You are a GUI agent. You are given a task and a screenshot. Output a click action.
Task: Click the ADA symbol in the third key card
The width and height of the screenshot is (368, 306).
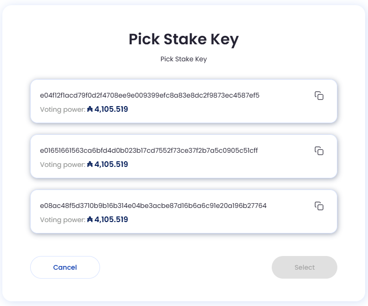(90, 219)
